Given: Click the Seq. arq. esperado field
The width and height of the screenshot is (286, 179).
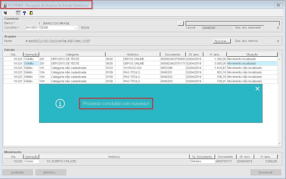Looking at the screenshot, I should 271,28.
